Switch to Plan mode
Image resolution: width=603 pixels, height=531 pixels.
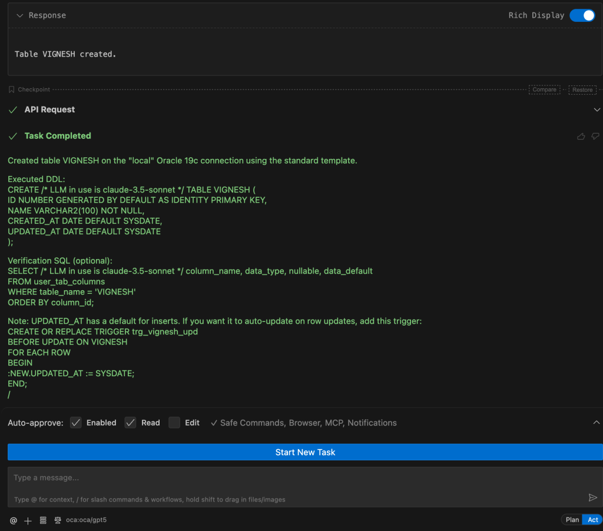pyautogui.click(x=572, y=520)
